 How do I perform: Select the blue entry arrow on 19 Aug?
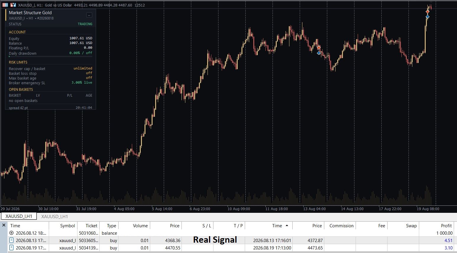tap(427, 17)
